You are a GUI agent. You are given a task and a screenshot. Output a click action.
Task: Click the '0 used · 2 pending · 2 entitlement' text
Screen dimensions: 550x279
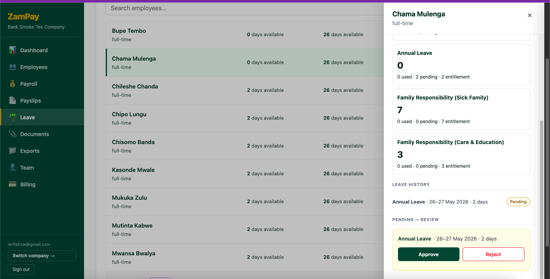click(434, 77)
